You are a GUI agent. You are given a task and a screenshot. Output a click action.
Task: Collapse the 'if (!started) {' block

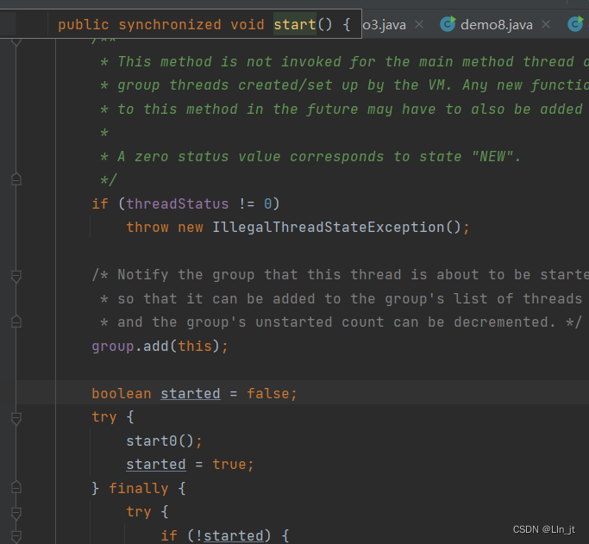coord(16,536)
